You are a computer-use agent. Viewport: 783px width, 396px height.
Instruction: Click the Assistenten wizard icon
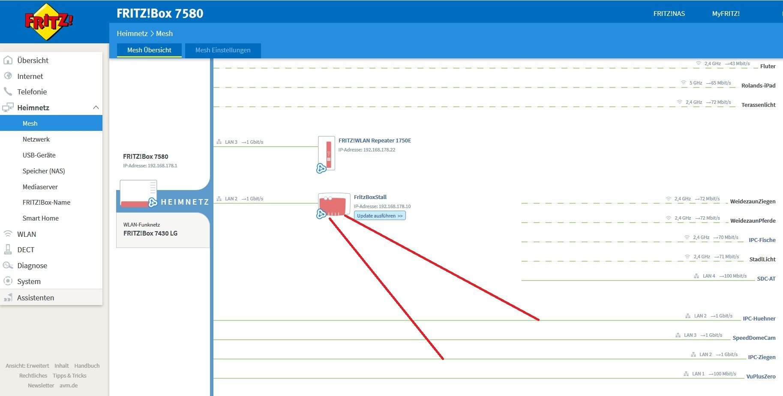[8, 297]
